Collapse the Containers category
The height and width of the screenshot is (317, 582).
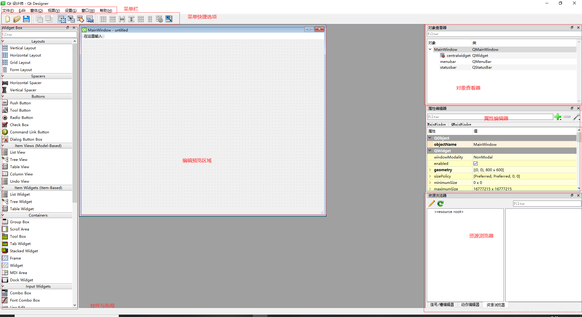point(3,215)
